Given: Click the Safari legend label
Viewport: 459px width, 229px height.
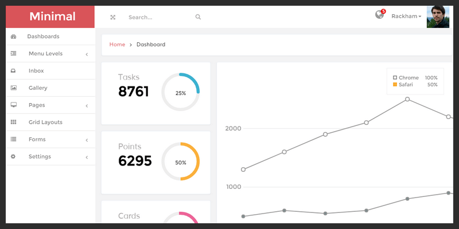Looking at the screenshot, I should pyautogui.click(x=406, y=85).
